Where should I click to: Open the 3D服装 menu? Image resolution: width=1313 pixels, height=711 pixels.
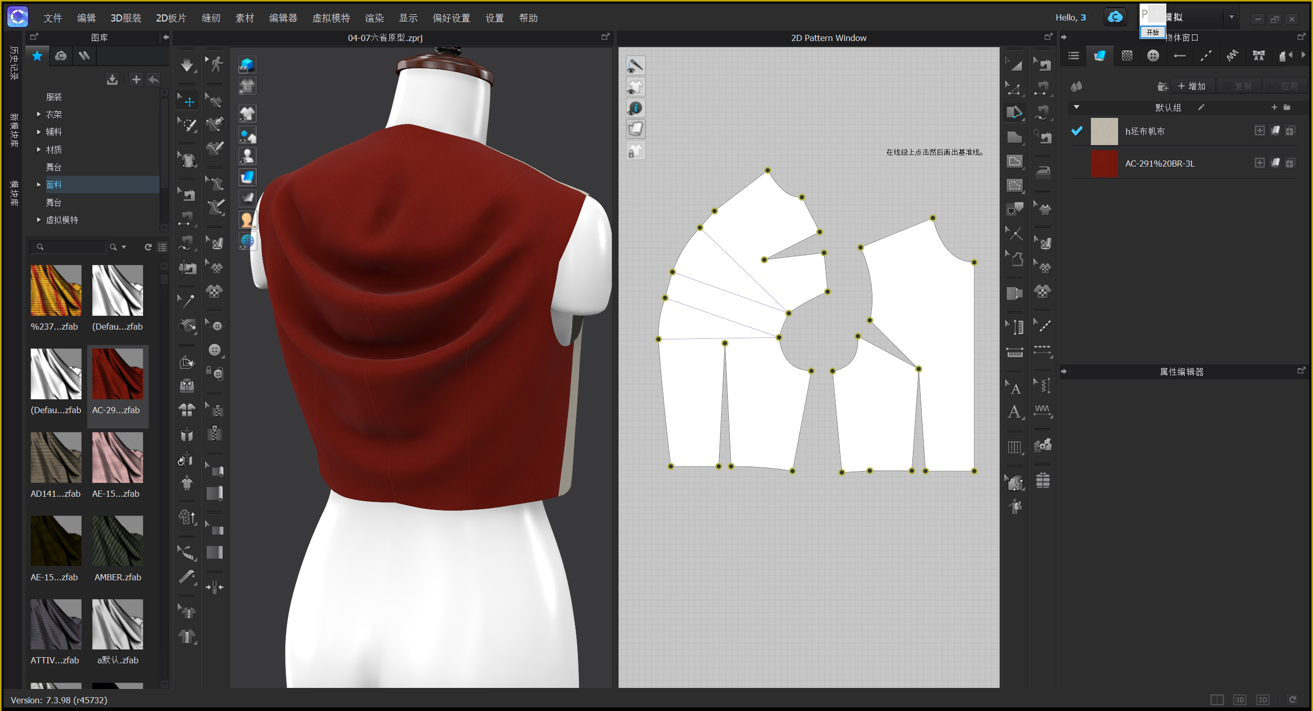[126, 18]
